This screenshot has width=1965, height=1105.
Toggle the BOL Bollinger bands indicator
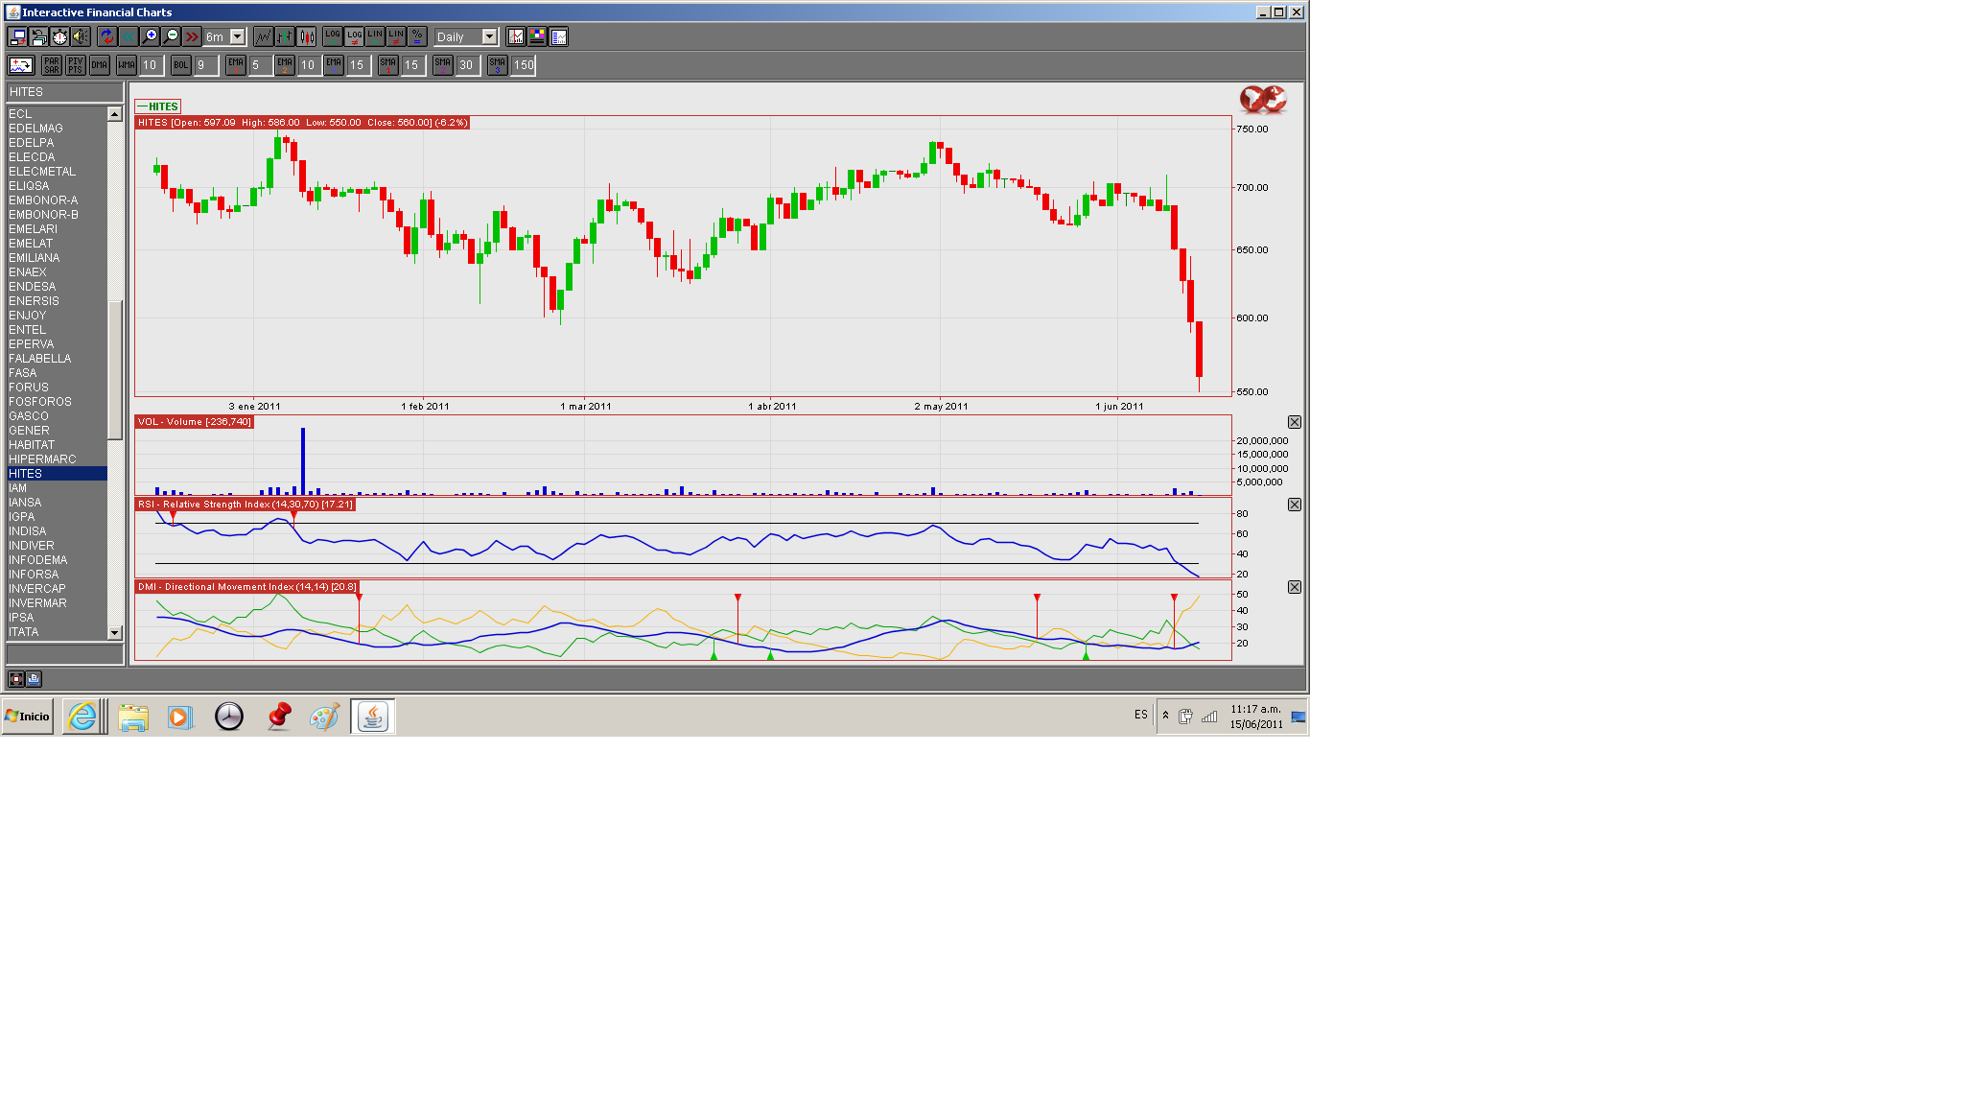180,65
